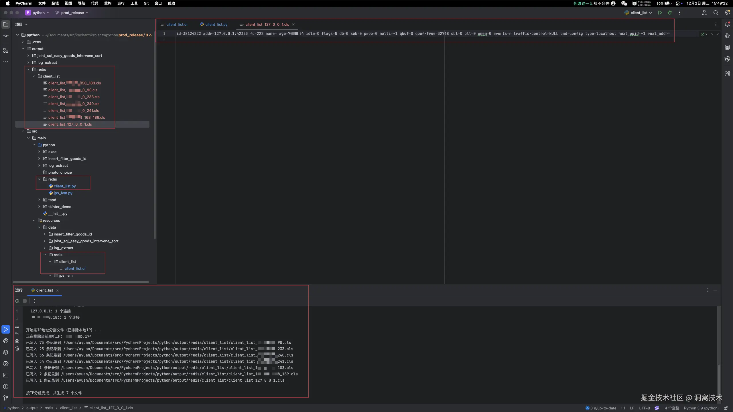Open the Commit tool window
Screen dimensions: 733x412
point(6,36)
